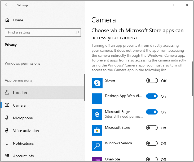194x162 pixels.
Task: Turn on camera access for Skype
Action: tap(152, 80)
